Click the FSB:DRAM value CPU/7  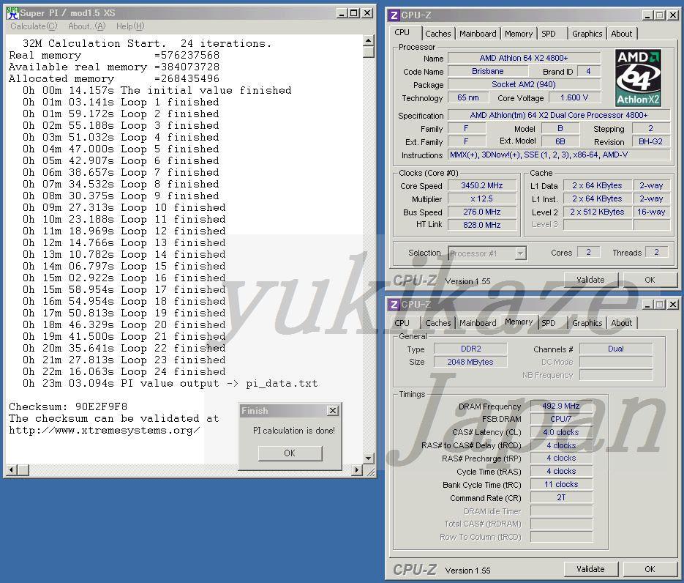coord(561,419)
